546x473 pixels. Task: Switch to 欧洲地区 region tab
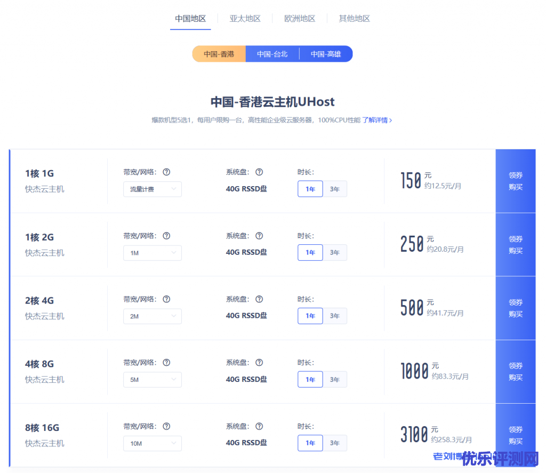300,19
